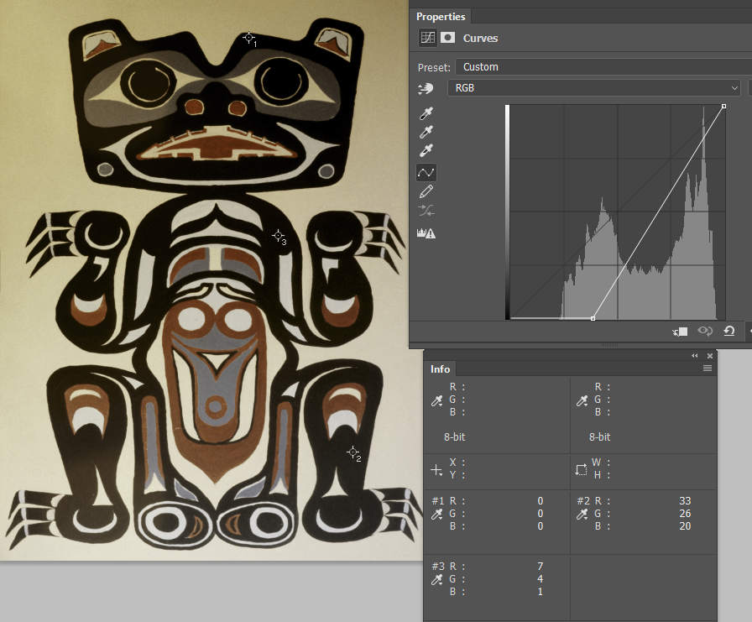Collapse the Info panel to icons
This screenshot has width=752, height=622.
click(694, 355)
